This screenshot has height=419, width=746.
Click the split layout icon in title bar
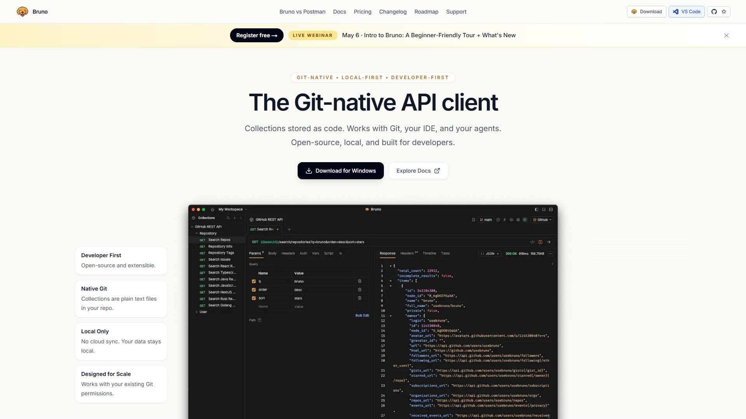(x=551, y=209)
